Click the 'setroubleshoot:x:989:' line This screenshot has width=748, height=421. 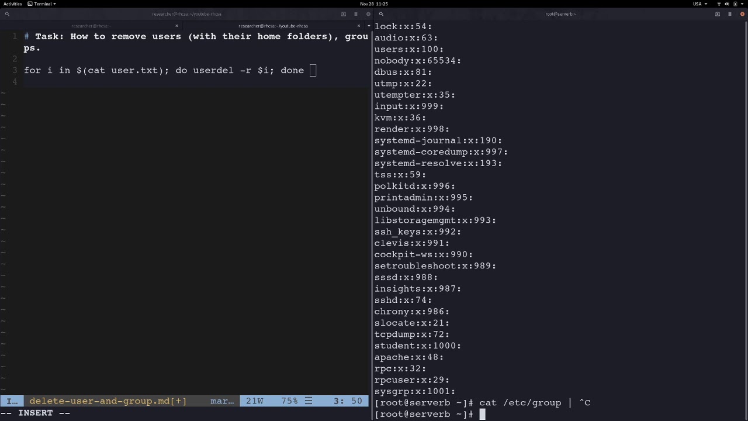click(x=435, y=266)
